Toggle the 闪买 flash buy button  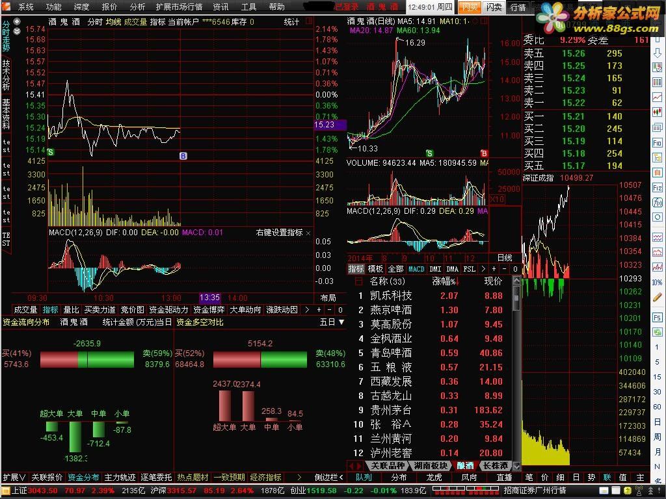(x=470, y=7)
